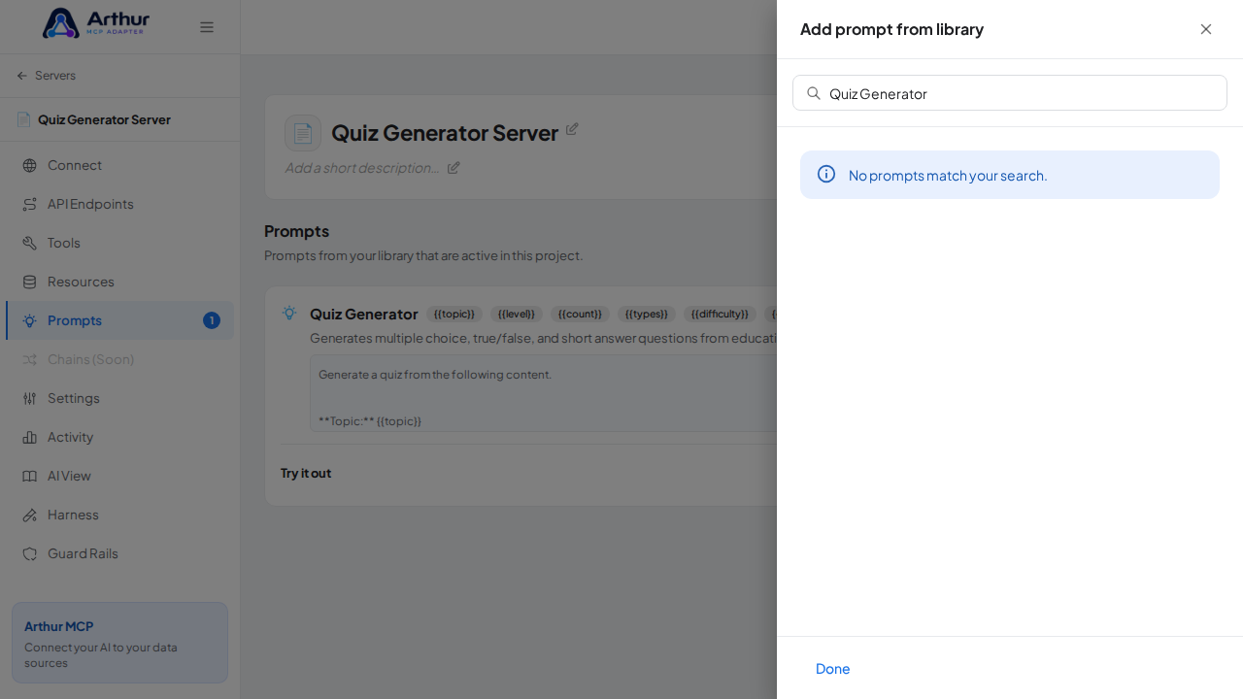
Task: Open the Harness section
Action: 119,515
